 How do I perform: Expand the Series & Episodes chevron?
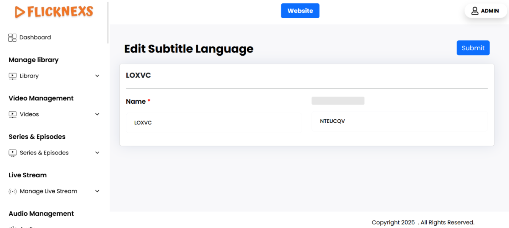pyautogui.click(x=97, y=153)
